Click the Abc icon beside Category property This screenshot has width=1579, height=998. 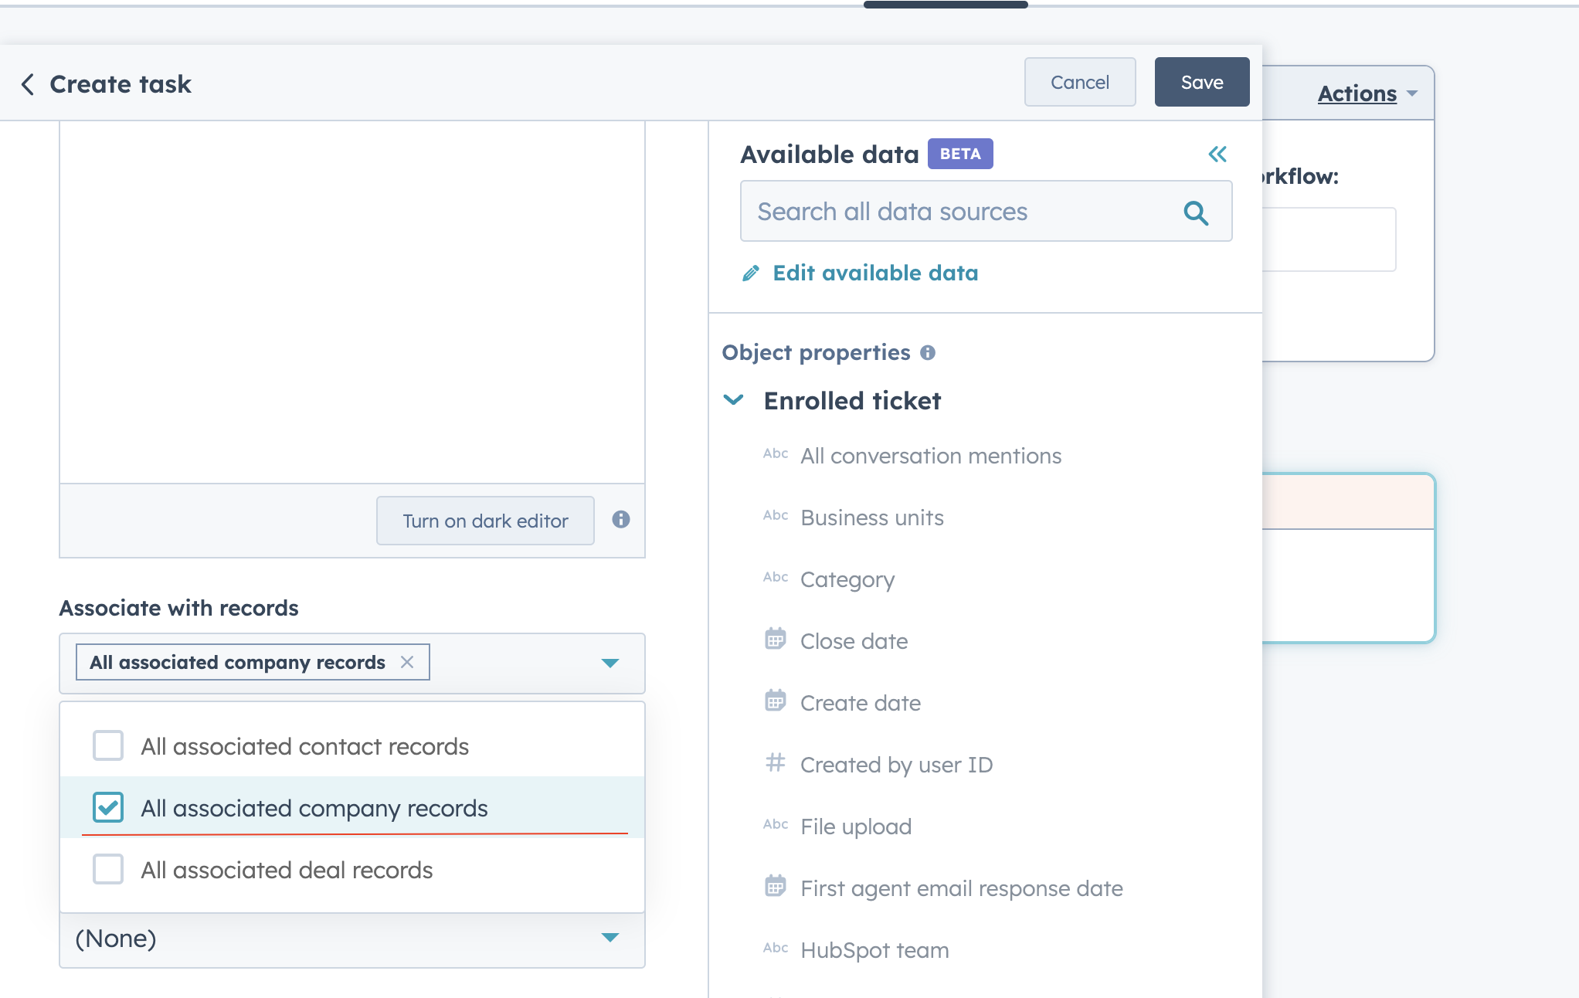click(775, 579)
